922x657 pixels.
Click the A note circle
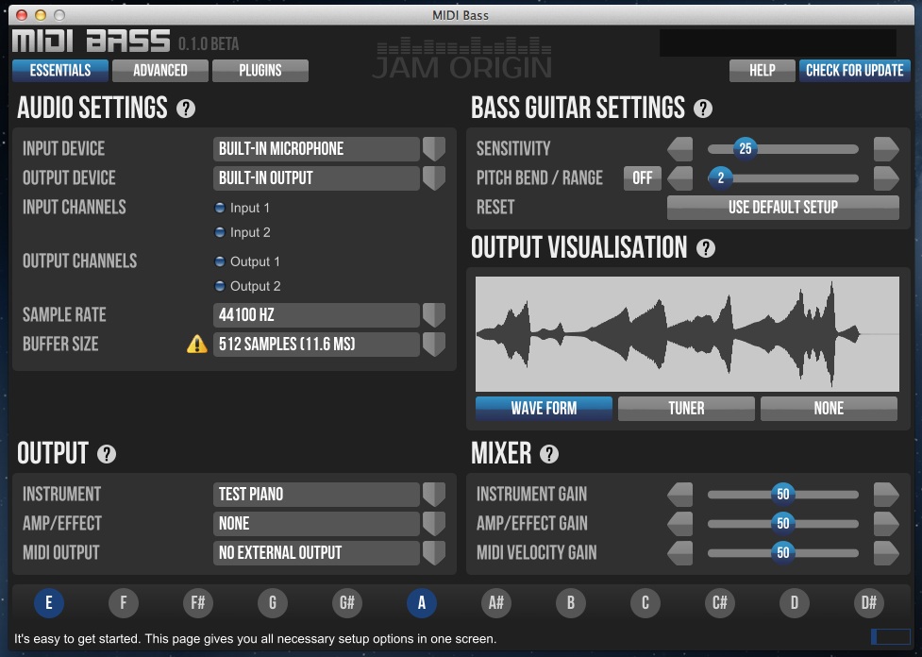tap(422, 603)
